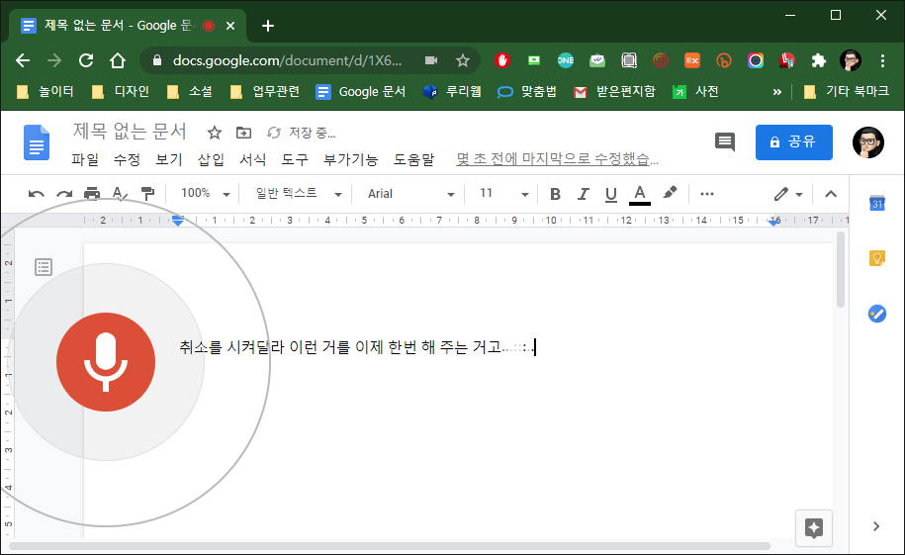Image resolution: width=905 pixels, height=555 pixels.
Task: Click the browser back arrow
Action: pyautogui.click(x=23, y=60)
